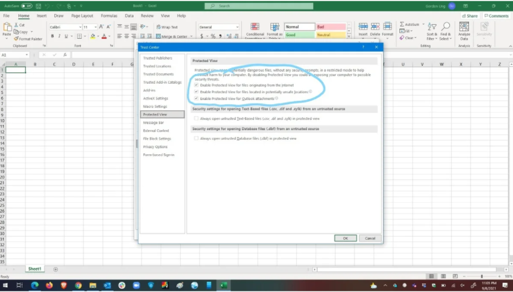Click Cancel in the Trust Center dialog
513x292 pixels.
point(370,238)
